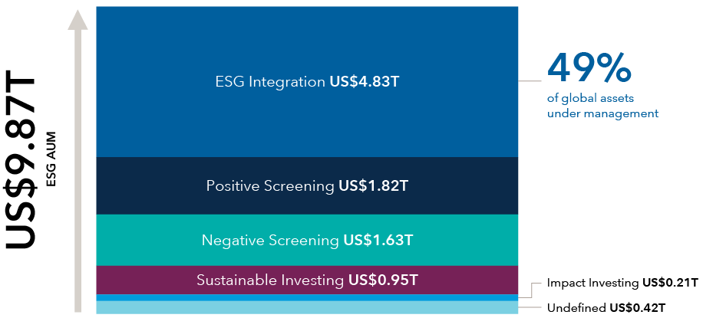
Task: Select the Positive Screening US$1.82T bar
Action: [x=307, y=186]
